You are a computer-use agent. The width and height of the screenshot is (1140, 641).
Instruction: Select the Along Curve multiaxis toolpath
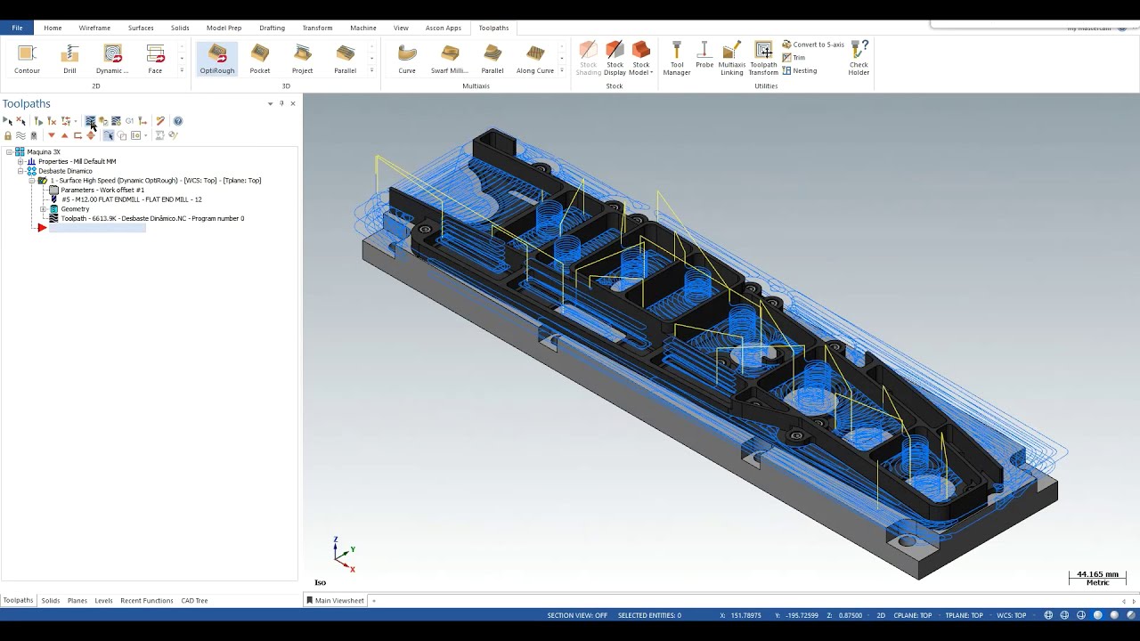click(x=535, y=59)
